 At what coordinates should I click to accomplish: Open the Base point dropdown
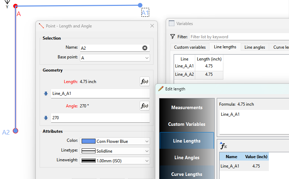tap(115, 58)
